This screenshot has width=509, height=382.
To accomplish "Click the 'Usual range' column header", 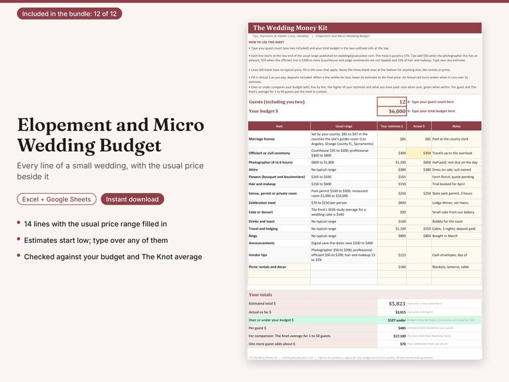I will (x=344, y=126).
